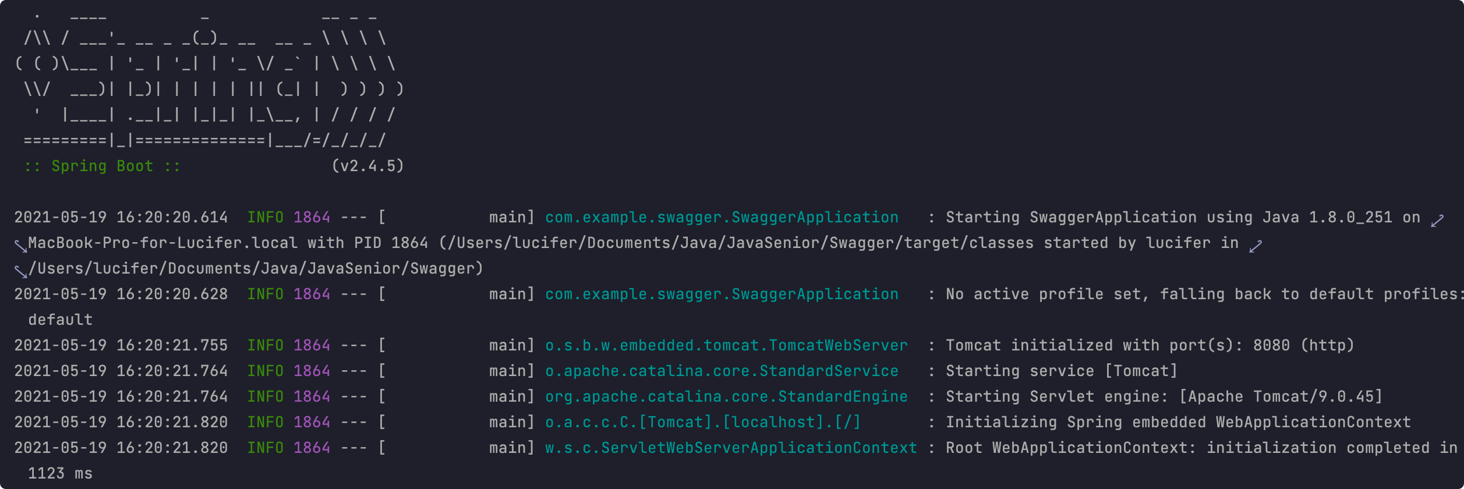Click 'MacBook-Pro-for-Lucifer.local' host name

tap(163, 243)
